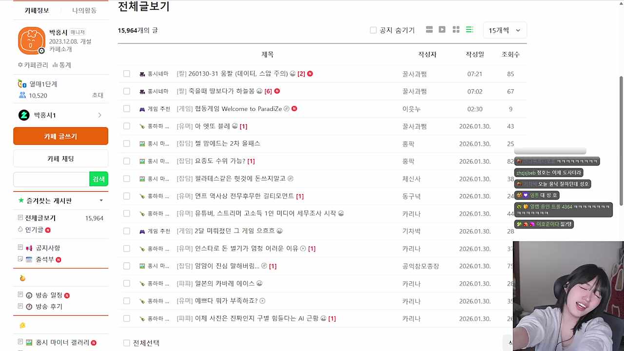Select the video view icon
Image resolution: width=624 pixels, height=351 pixels.
point(442,30)
